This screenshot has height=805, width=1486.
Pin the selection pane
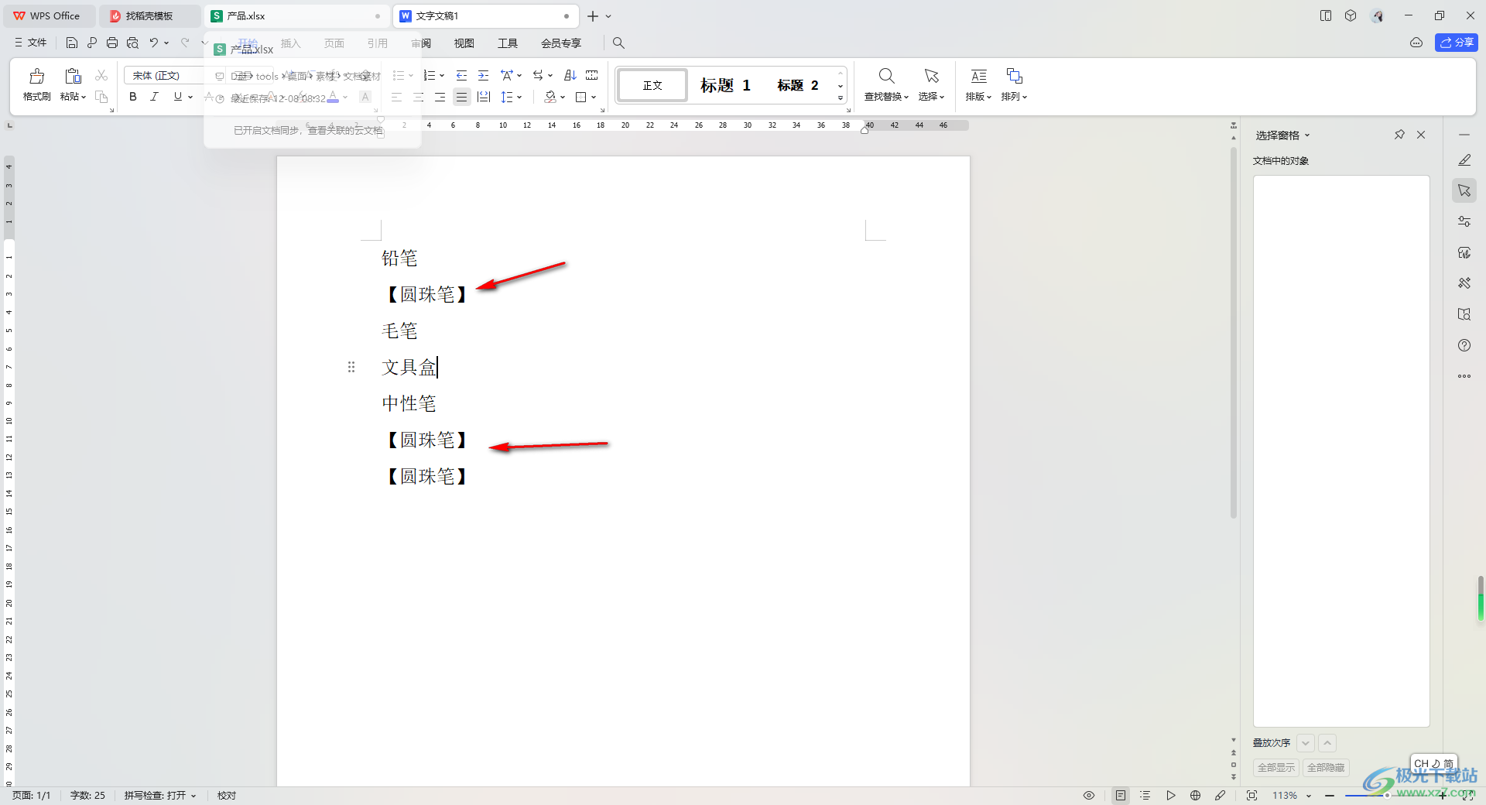pos(1399,135)
